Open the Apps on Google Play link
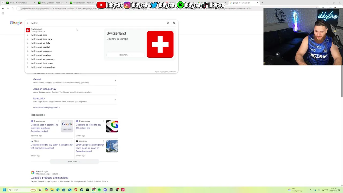Image resolution: width=343 pixels, height=193 pixels. tap(44, 89)
